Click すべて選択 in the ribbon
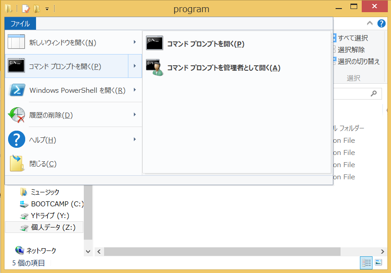Screen dimensions: 391x273 point(353,38)
